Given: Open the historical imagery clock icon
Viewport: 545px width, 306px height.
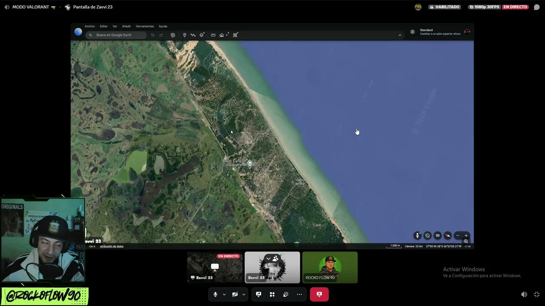Looking at the screenshot, I should (172, 35).
